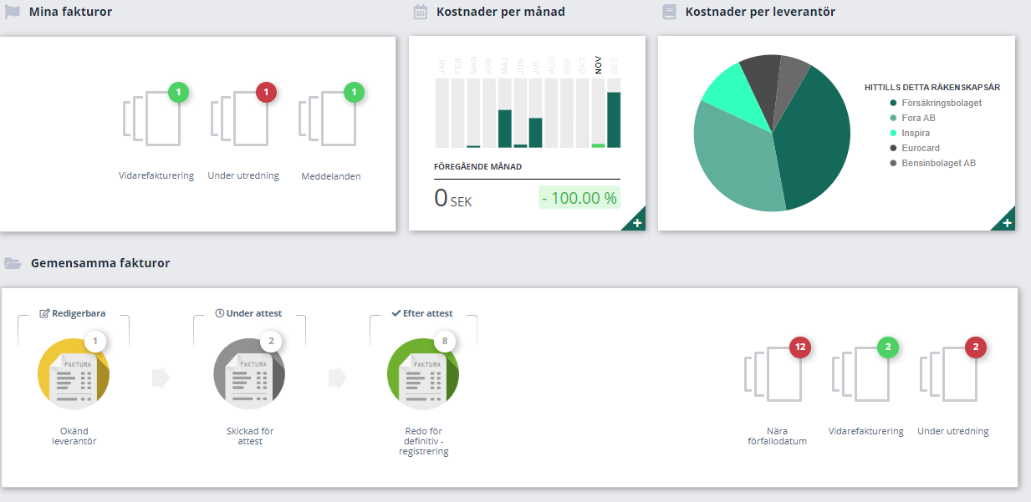Select the Under attest stage label
This screenshot has height=502, width=1031.
248,313
